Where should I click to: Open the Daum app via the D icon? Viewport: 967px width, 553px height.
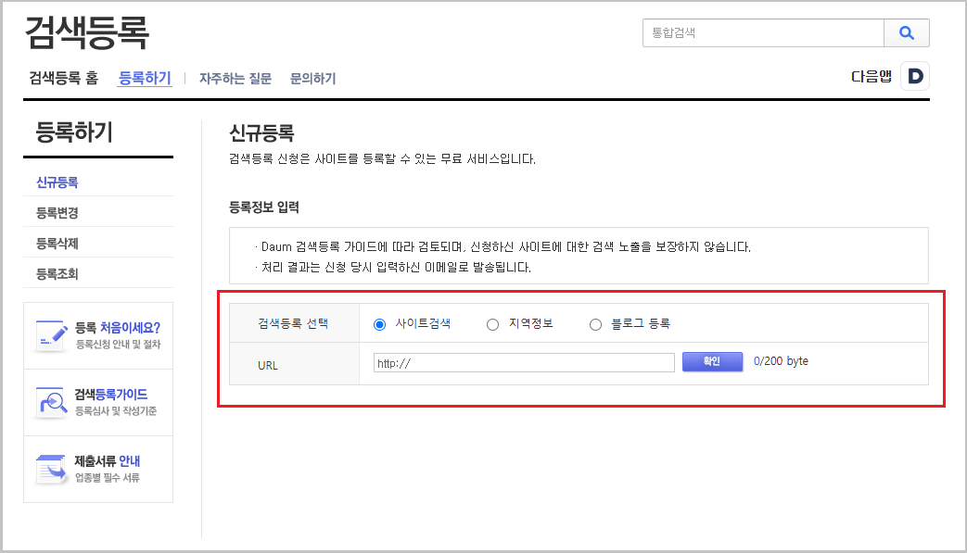[915, 75]
